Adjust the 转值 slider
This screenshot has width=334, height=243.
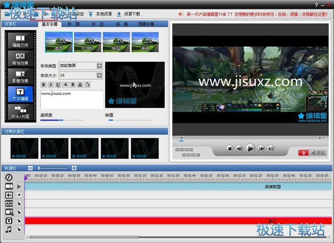[111, 120]
